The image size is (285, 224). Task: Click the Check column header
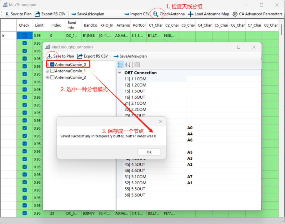25,25
